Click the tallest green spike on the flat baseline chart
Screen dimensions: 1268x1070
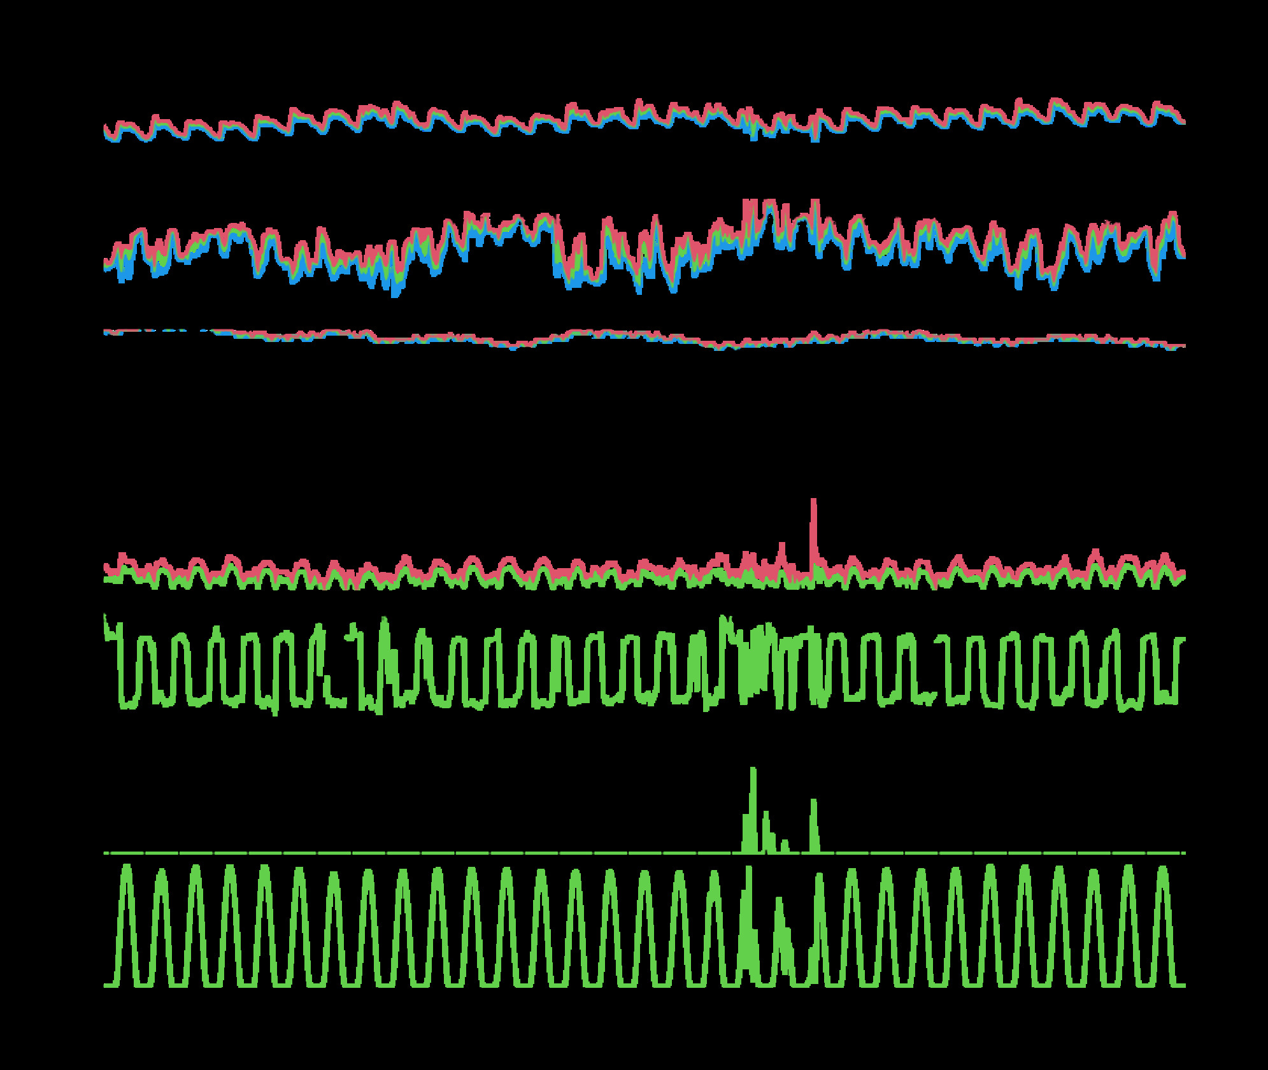tap(753, 810)
